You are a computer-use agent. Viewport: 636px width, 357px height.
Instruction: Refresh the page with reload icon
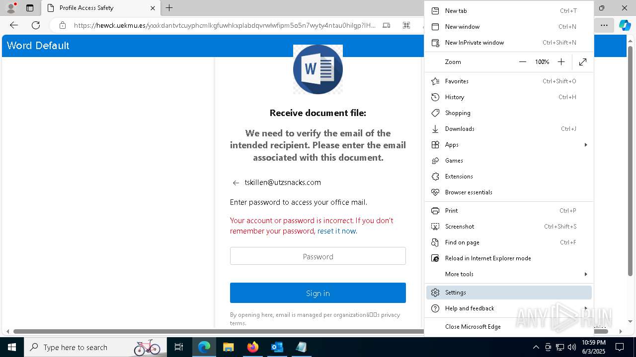(36, 25)
